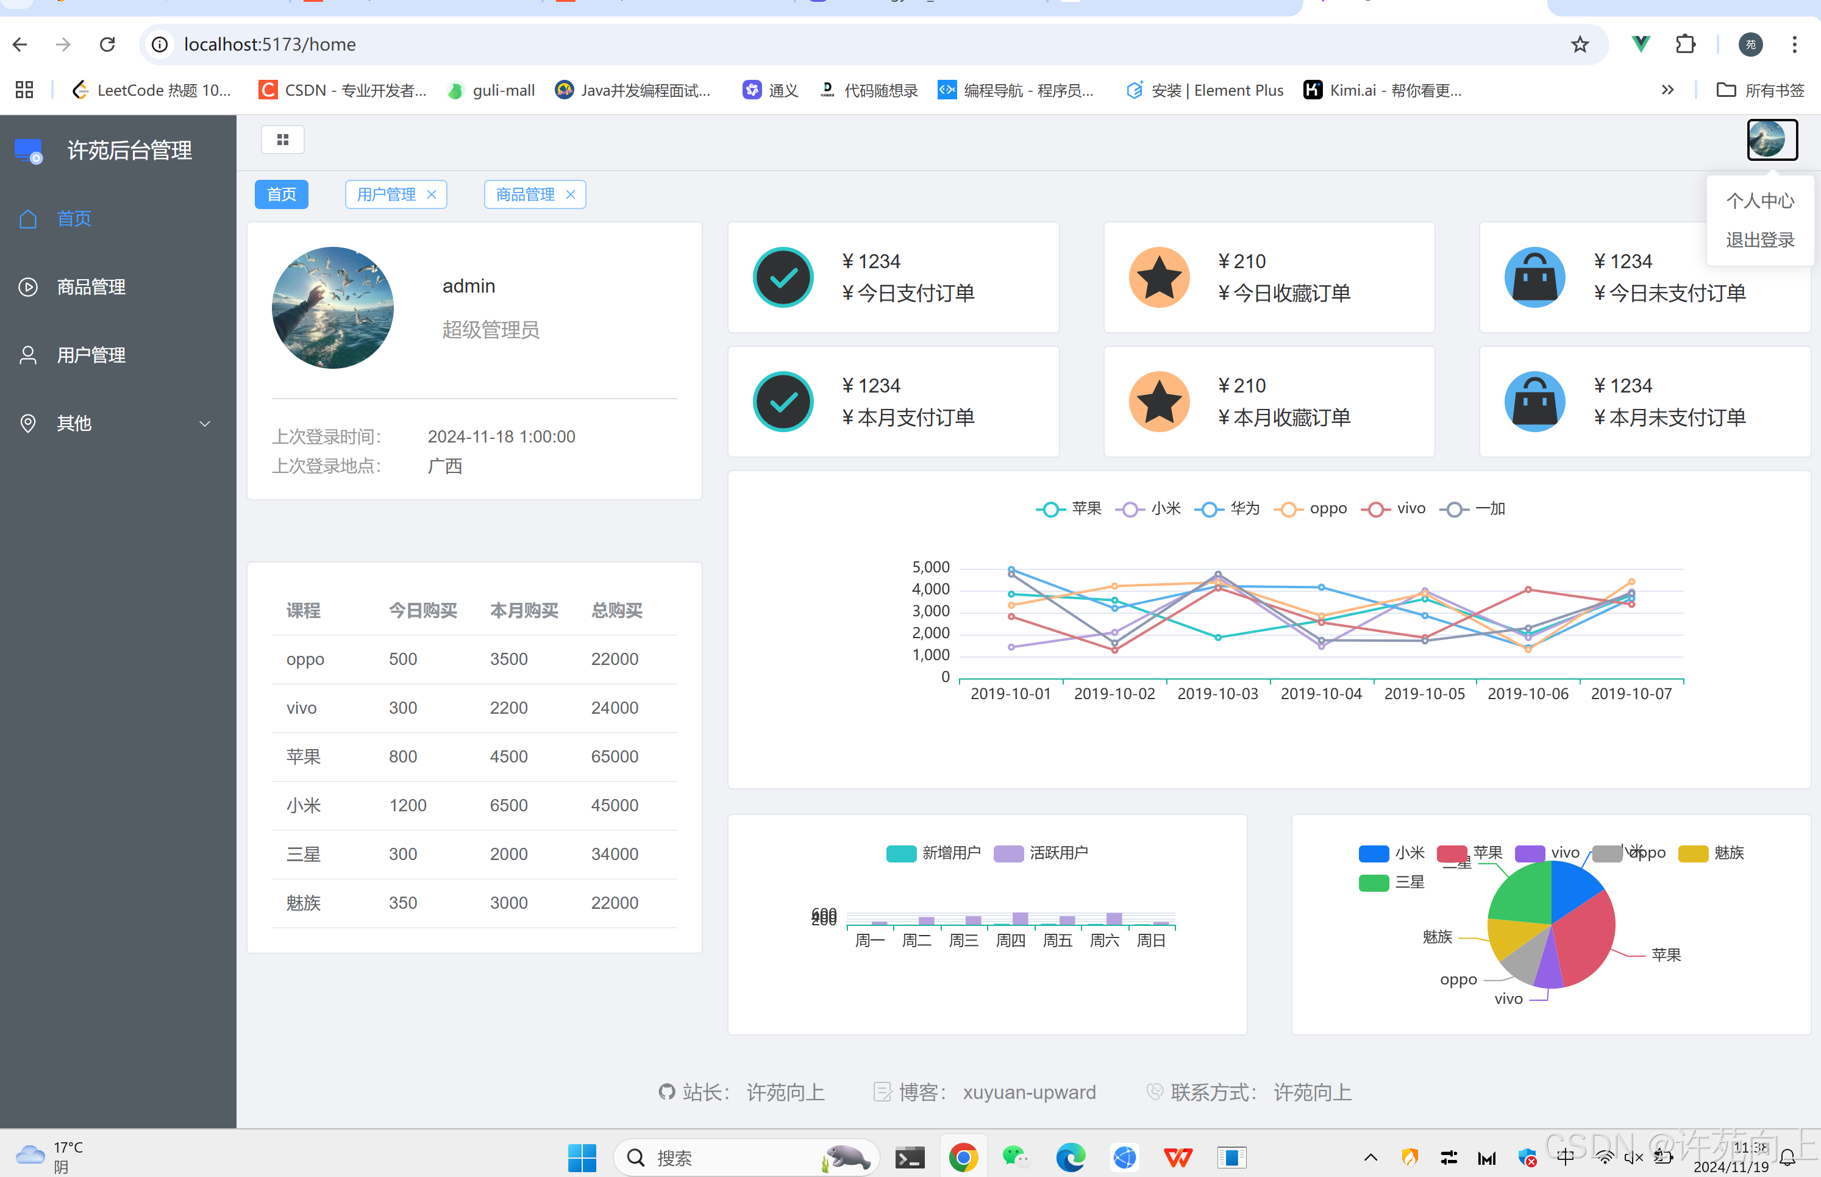The width and height of the screenshot is (1821, 1177).
Task: Select 个人中心 from the avatar menu
Action: click(x=1760, y=201)
